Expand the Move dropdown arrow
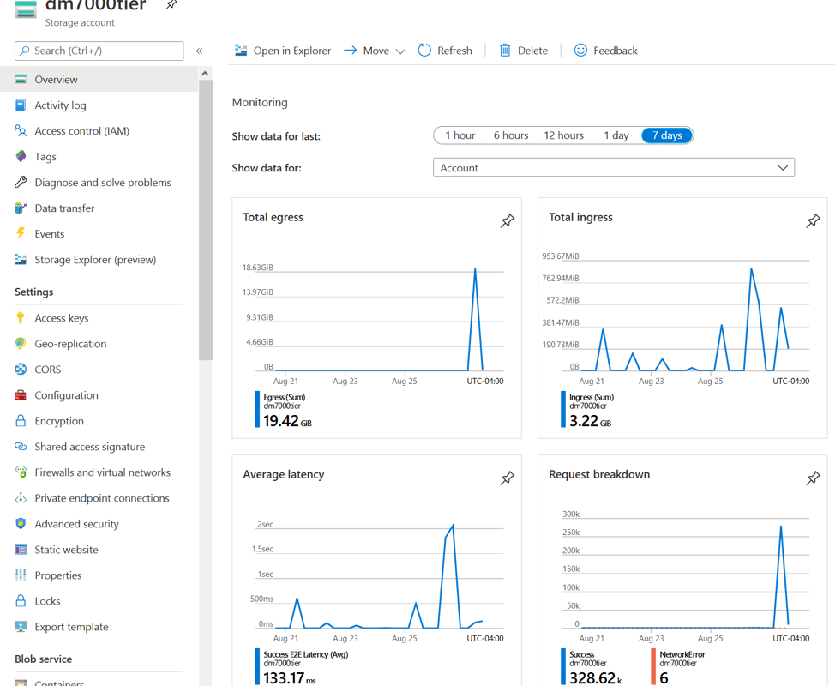This screenshot has width=835, height=686. [x=401, y=51]
